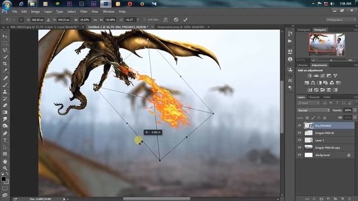The image size is (358, 201).
Task: Add a Levels adjustment
Action: click(316, 76)
